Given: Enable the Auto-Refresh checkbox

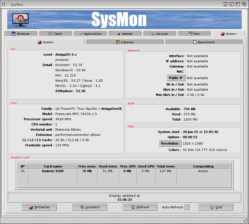Looking at the screenshot, I should point(187,207).
